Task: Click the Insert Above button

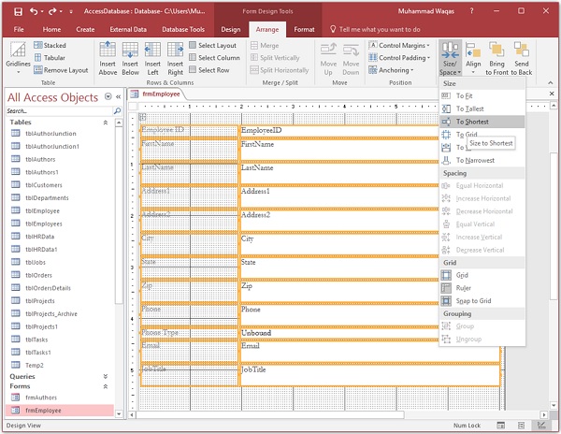Action: (x=108, y=57)
